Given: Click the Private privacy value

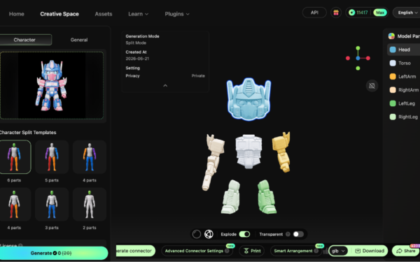Looking at the screenshot, I should [198, 76].
